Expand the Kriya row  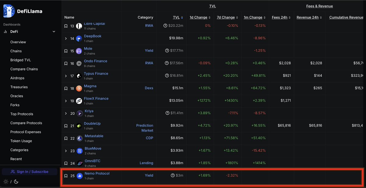(66, 113)
